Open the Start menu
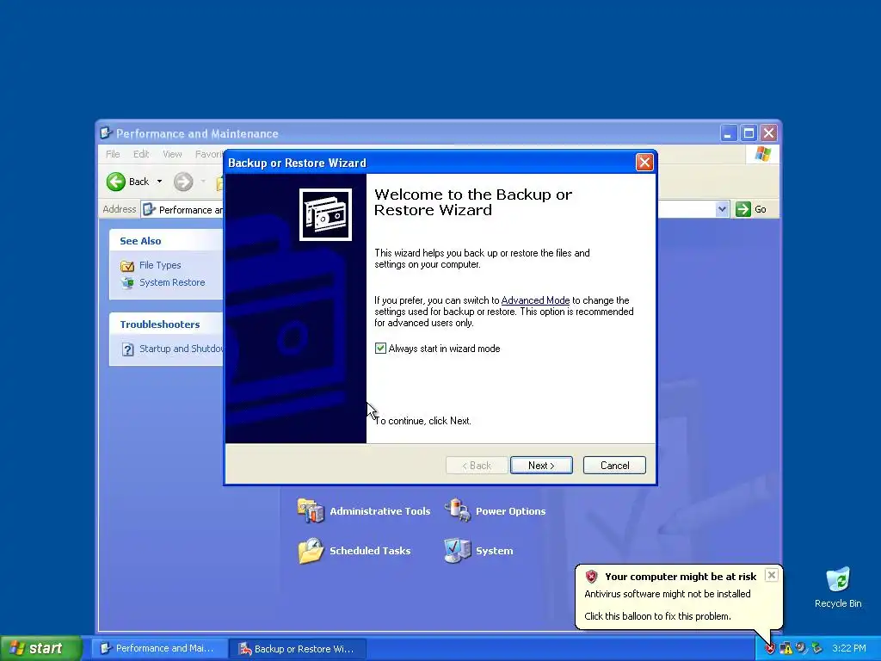Viewport: 881px width, 661px height. click(x=40, y=648)
